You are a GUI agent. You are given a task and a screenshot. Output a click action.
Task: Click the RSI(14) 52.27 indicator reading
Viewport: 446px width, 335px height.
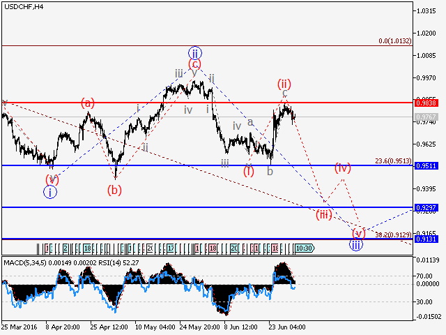coord(118,262)
